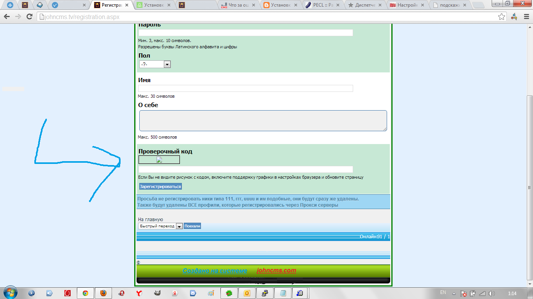Click the system tray volume icon
This screenshot has height=299, width=533.
[x=491, y=294]
